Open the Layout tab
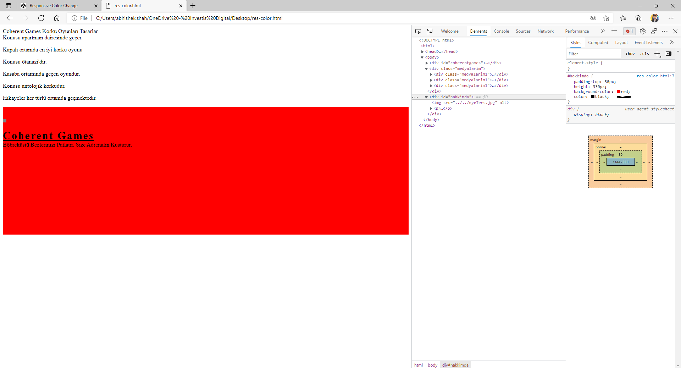681x368 pixels. [x=621, y=43]
